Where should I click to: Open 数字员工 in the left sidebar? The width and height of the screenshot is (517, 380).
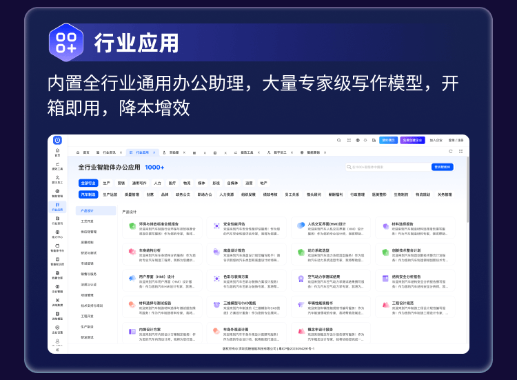(x=57, y=179)
